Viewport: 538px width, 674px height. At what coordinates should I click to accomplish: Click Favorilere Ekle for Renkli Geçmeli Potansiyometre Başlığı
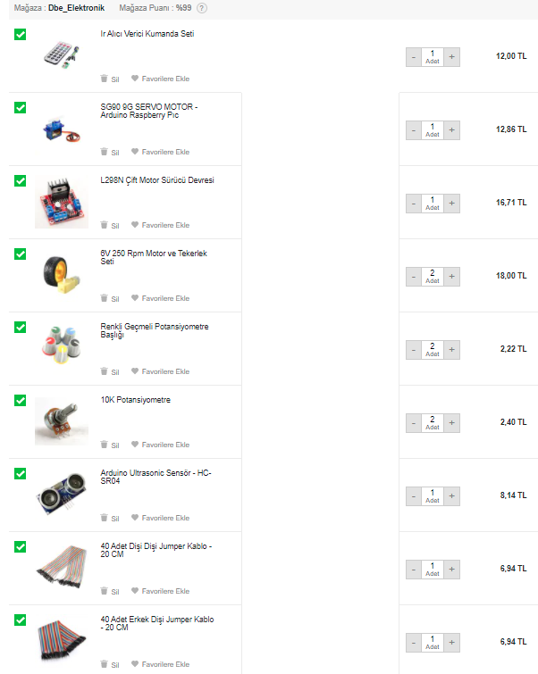[x=165, y=371]
